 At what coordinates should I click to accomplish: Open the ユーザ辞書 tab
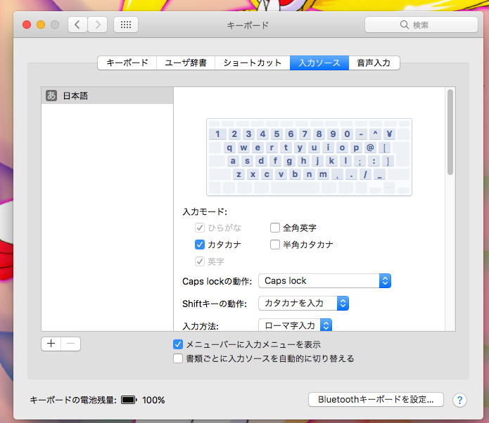[x=185, y=63]
